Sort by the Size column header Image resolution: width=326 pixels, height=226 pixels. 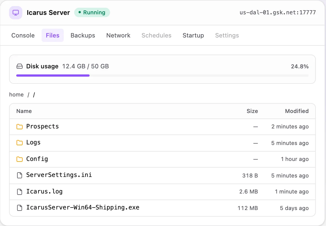pos(252,111)
